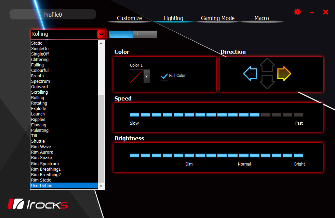Choose Static from the effect list

pyautogui.click(x=64, y=43)
